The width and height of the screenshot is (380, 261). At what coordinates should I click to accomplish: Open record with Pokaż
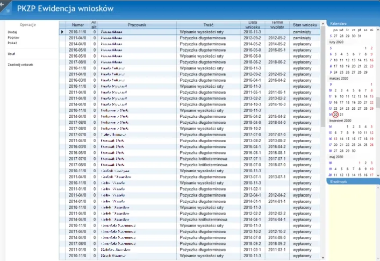[x=12, y=43]
